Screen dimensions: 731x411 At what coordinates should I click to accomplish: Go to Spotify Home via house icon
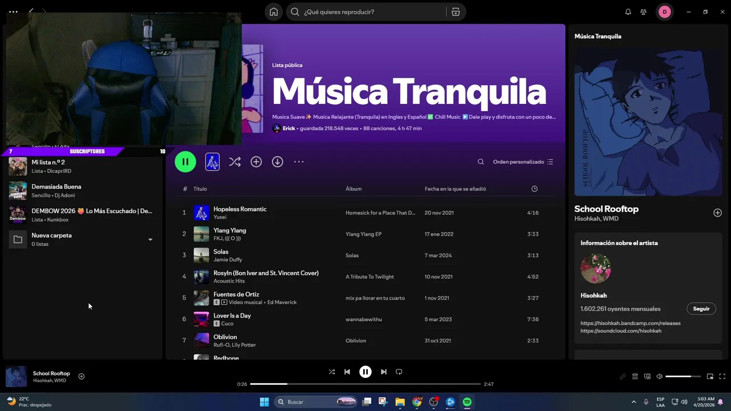274,12
